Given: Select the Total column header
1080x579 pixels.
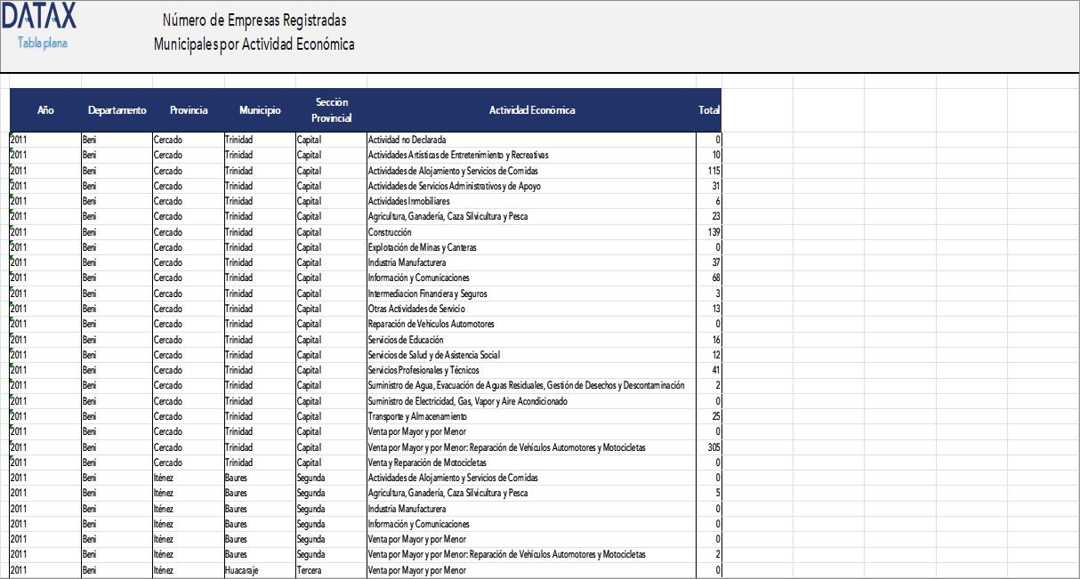Looking at the screenshot, I should pos(709,110).
